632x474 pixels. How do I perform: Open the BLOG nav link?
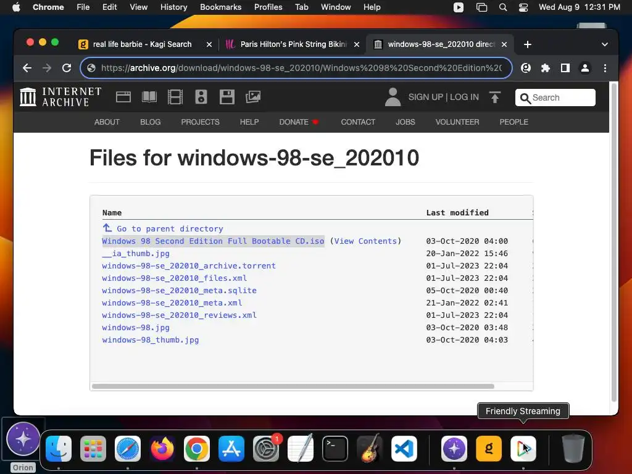click(151, 122)
